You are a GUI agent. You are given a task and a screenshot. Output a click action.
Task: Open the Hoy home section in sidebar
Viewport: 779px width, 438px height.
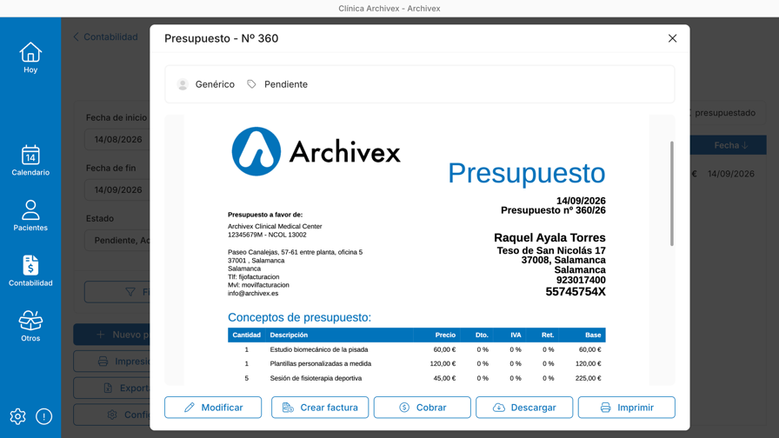(x=30, y=57)
